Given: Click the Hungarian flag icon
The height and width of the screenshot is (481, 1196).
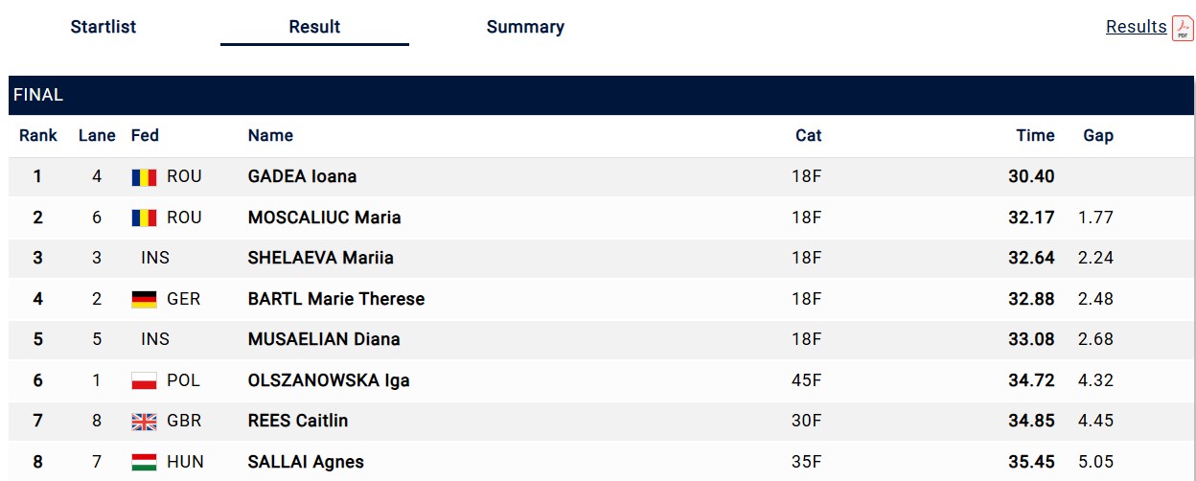Looking at the screenshot, I should (x=144, y=462).
